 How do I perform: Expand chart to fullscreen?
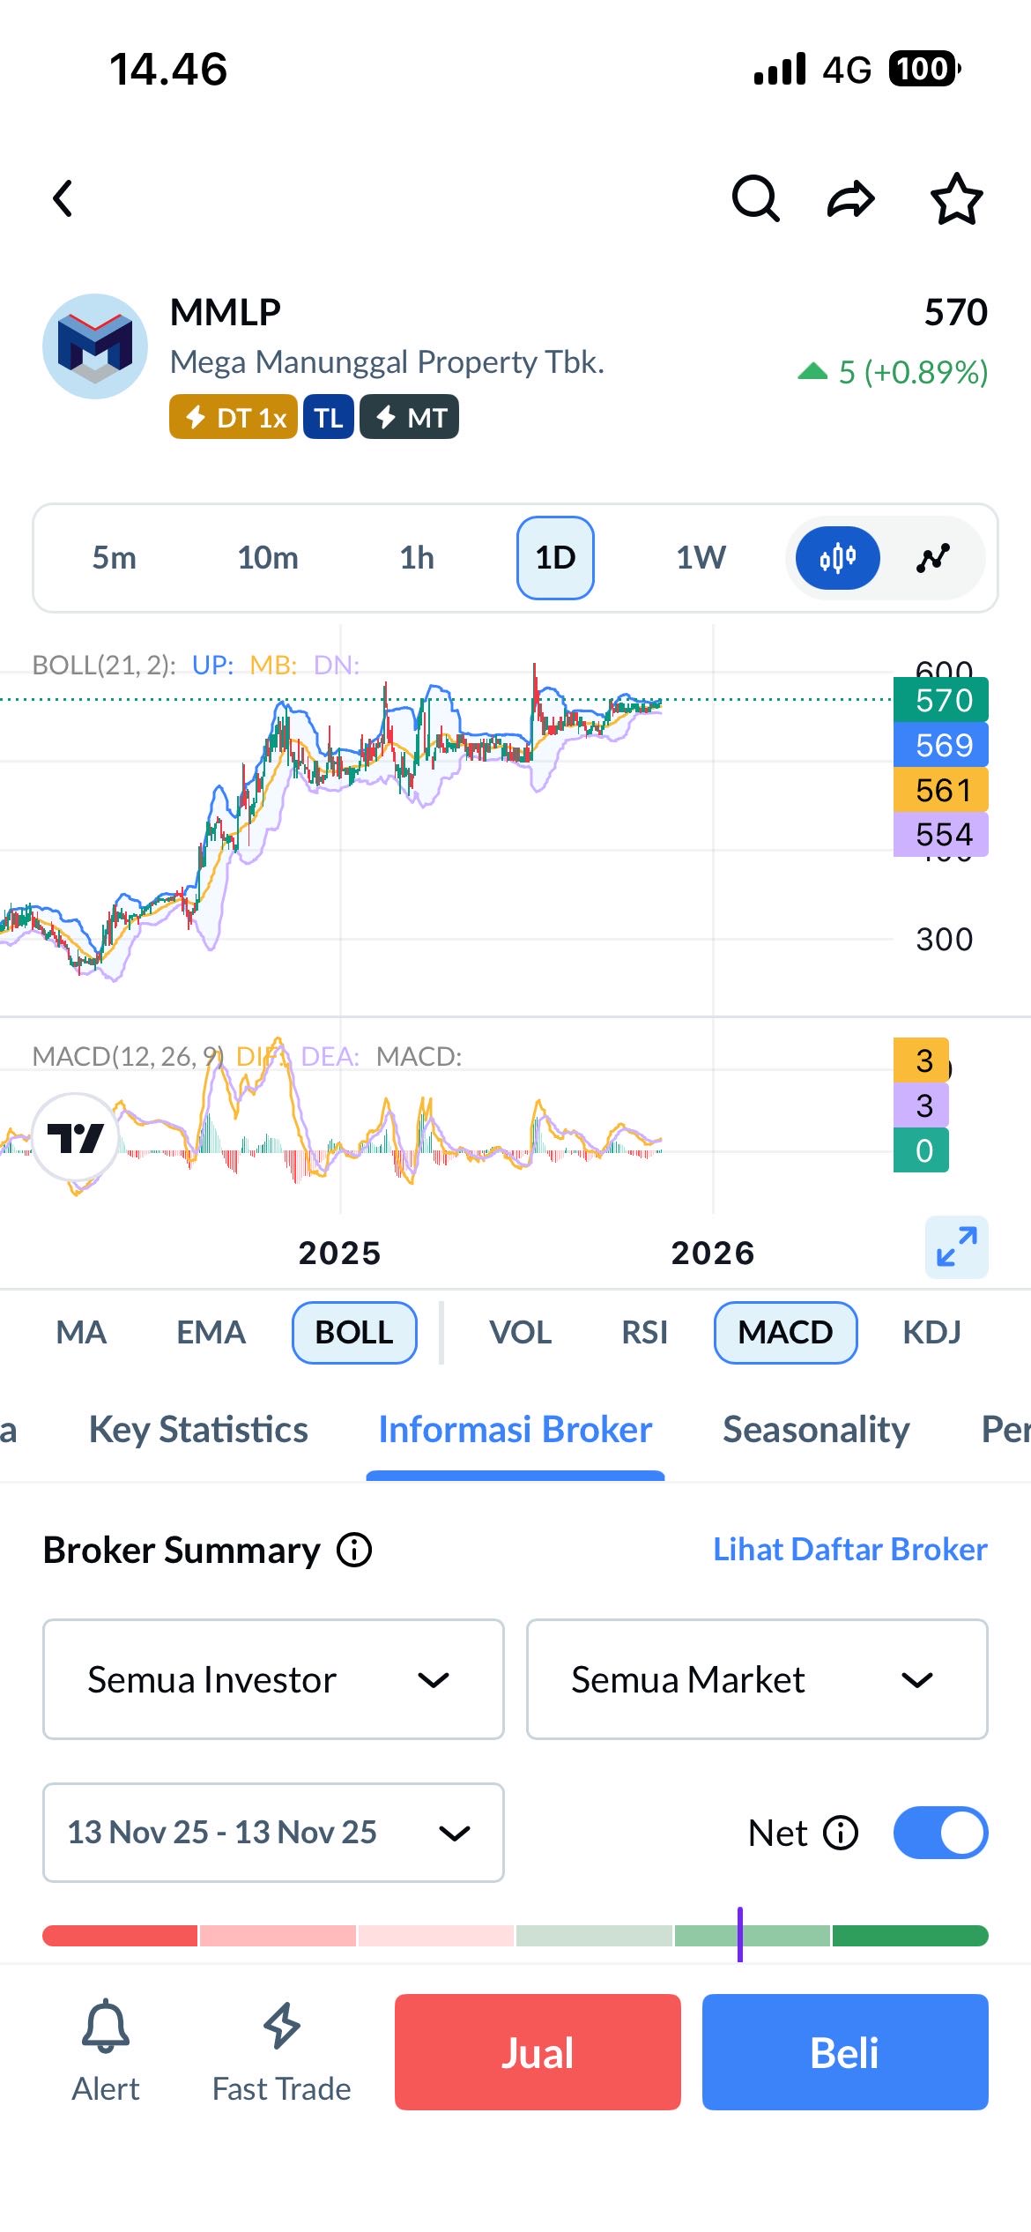pyautogui.click(x=956, y=1246)
